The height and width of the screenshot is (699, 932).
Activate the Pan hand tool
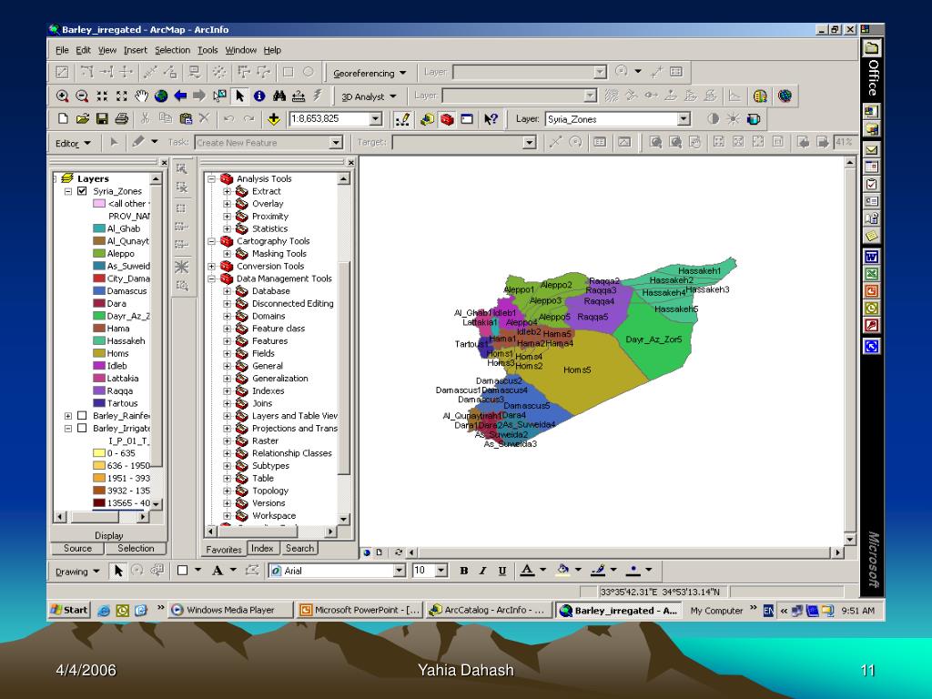[141, 96]
